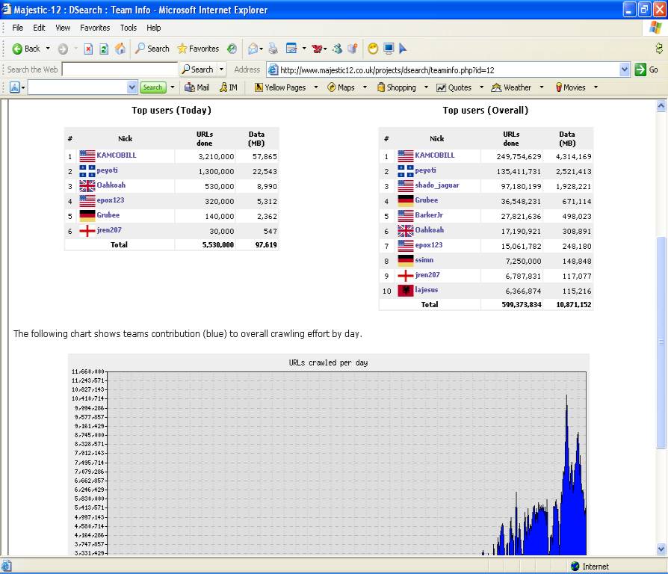Expand the Edit icon dropdown arrow
Image resolution: width=668 pixels, height=574 pixels.
point(304,49)
